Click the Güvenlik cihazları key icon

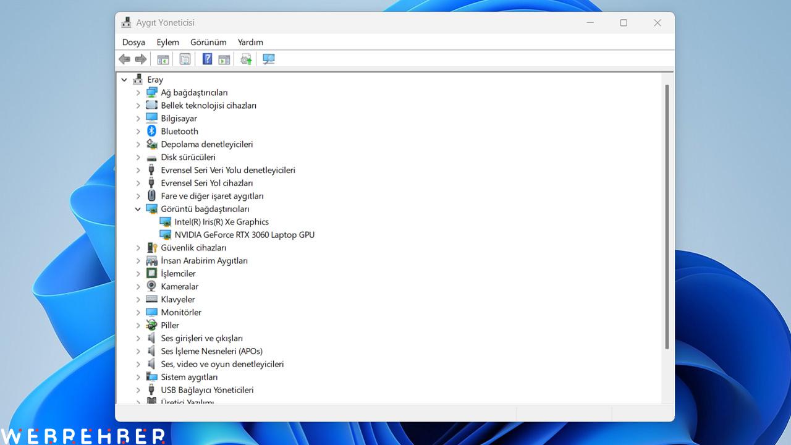point(151,247)
